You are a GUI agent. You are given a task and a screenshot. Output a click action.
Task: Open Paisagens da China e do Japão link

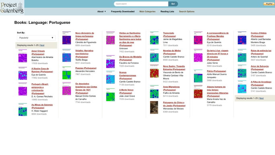174,104
